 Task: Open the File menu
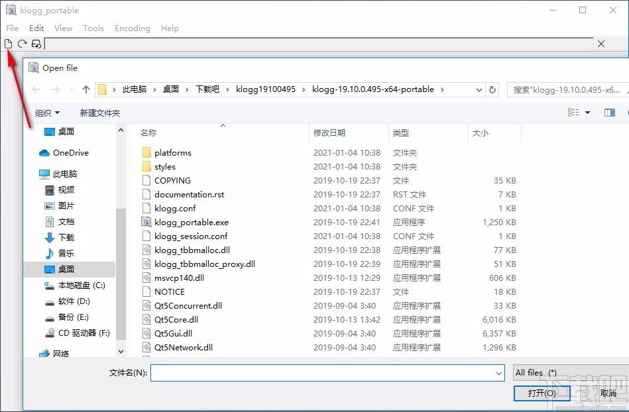12,28
